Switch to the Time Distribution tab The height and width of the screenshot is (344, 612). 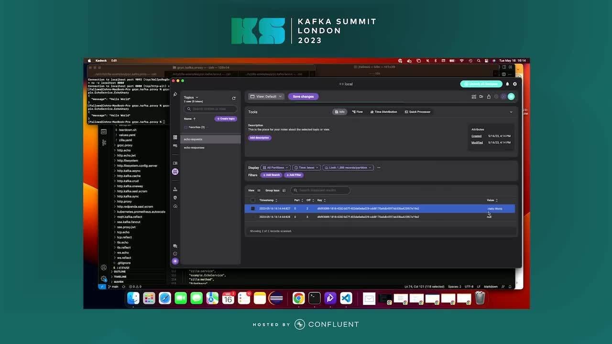383,112
